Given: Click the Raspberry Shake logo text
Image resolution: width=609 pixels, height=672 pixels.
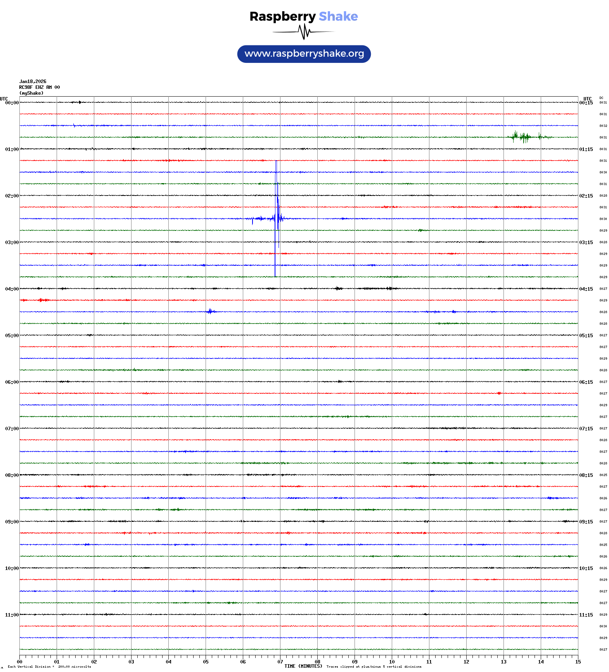Looking at the screenshot, I should pyautogui.click(x=303, y=17).
